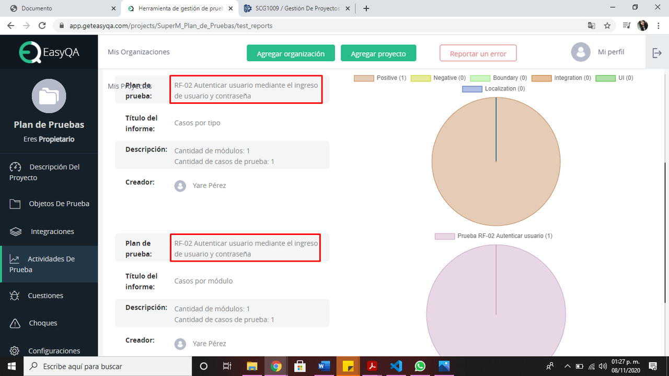Bookmark this page with the star icon
The image size is (669, 376).
click(x=607, y=26)
